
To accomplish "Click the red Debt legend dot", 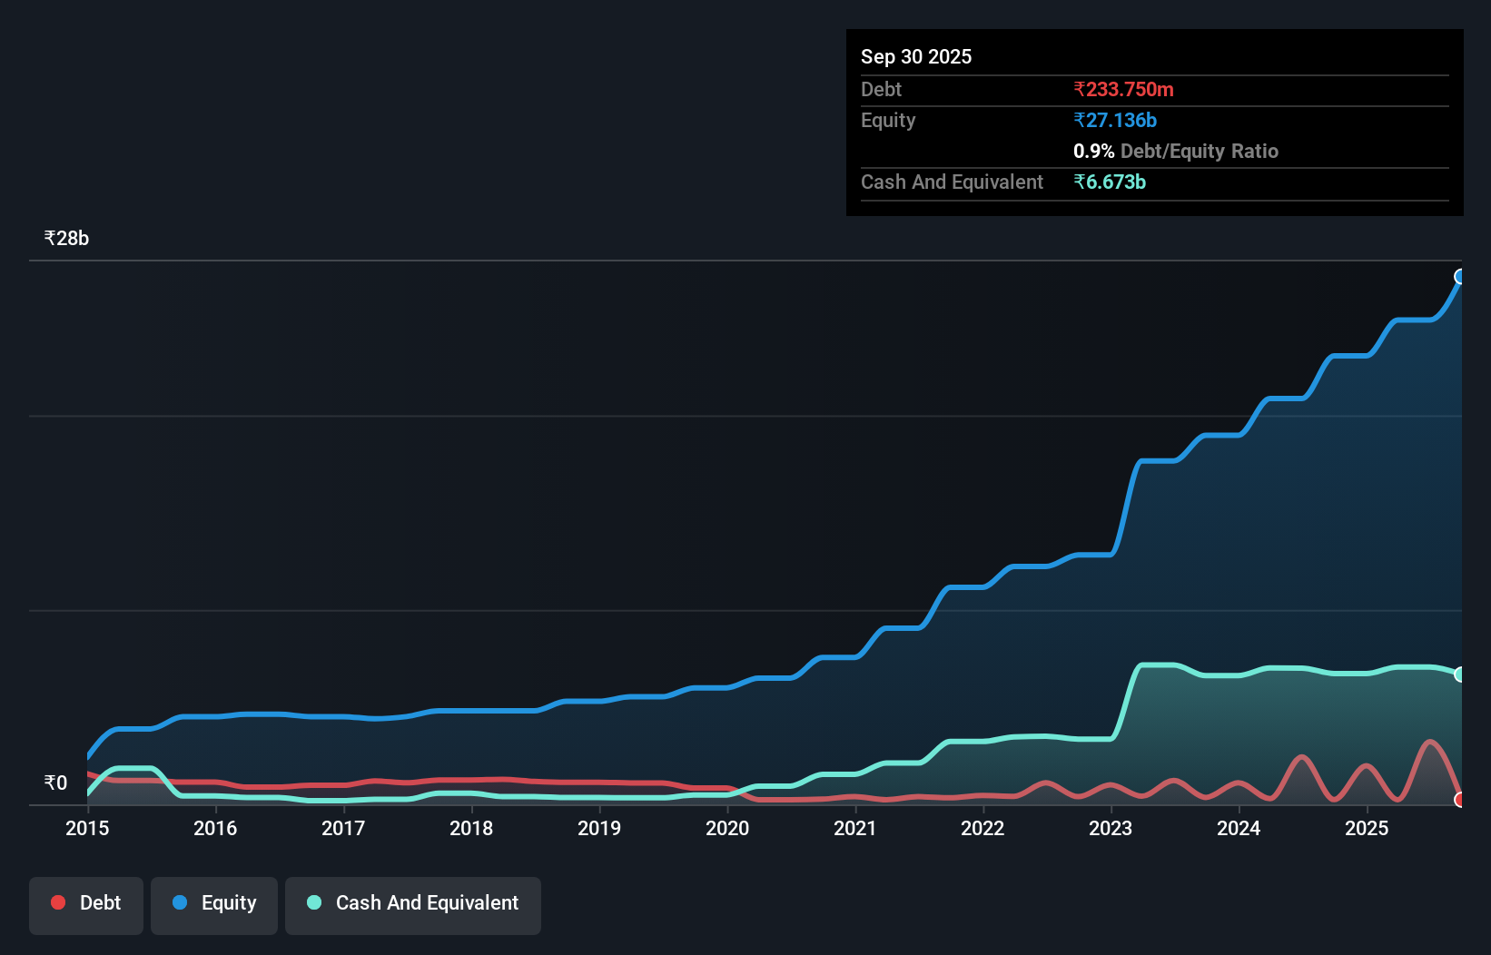I will 56,902.
